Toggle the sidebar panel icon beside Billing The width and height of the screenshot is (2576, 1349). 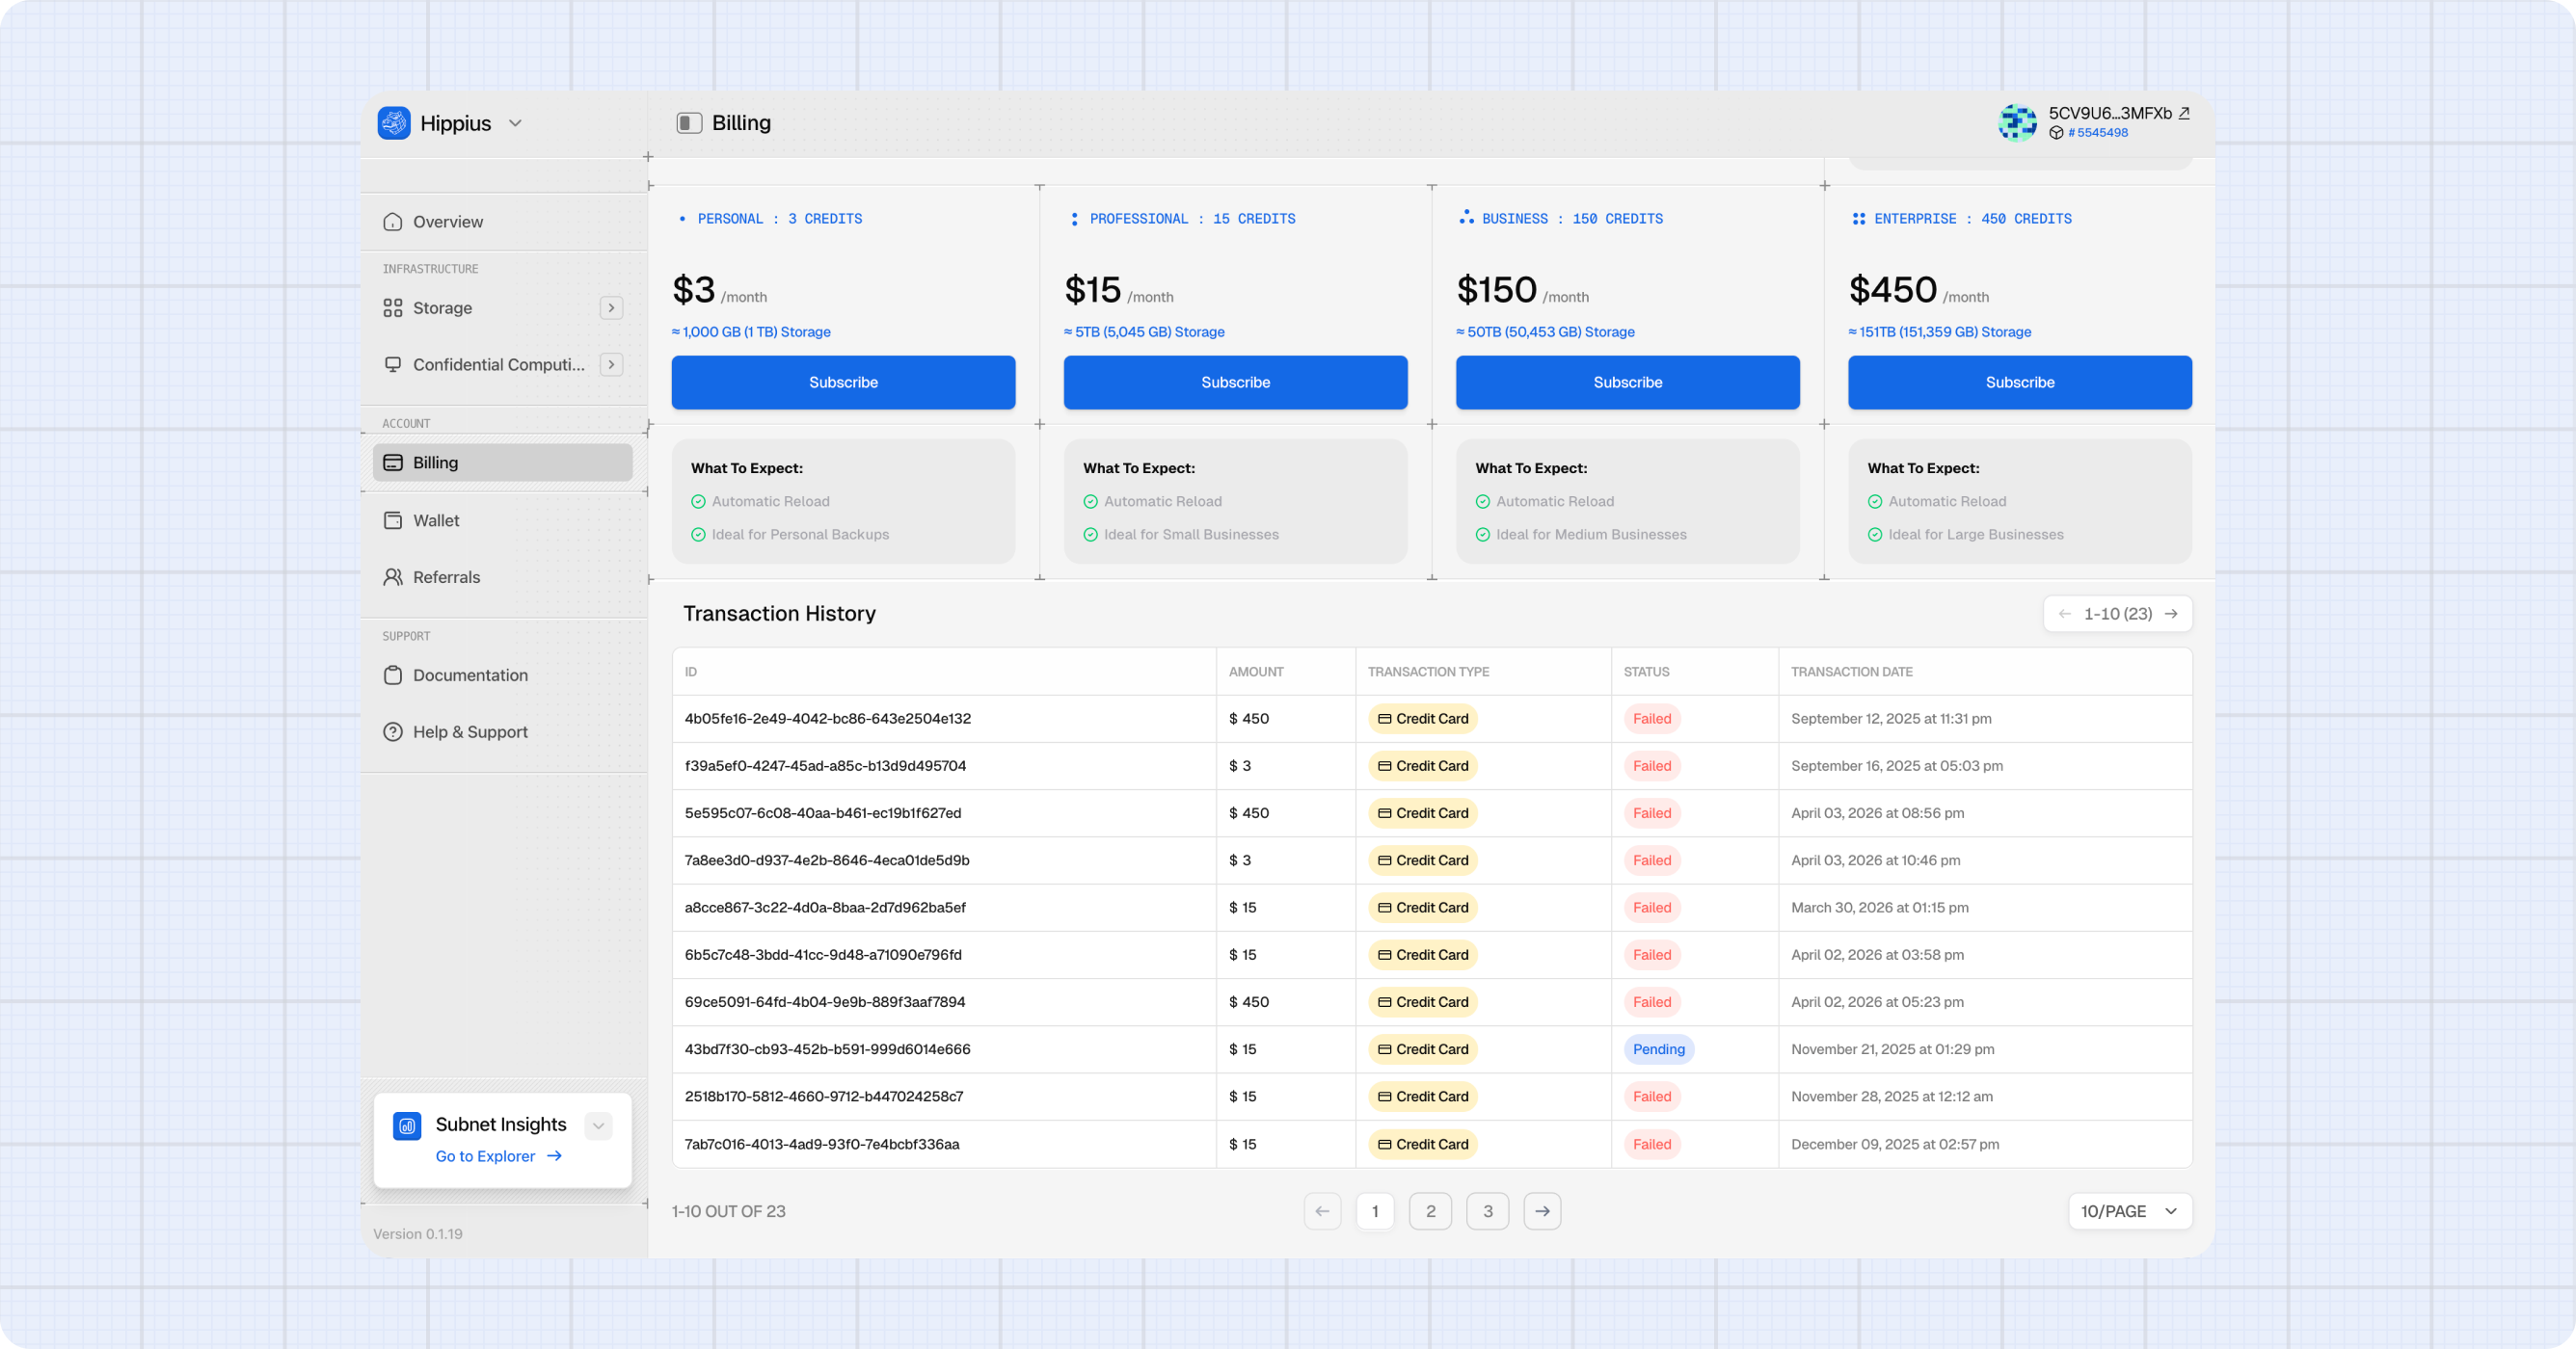(x=689, y=123)
